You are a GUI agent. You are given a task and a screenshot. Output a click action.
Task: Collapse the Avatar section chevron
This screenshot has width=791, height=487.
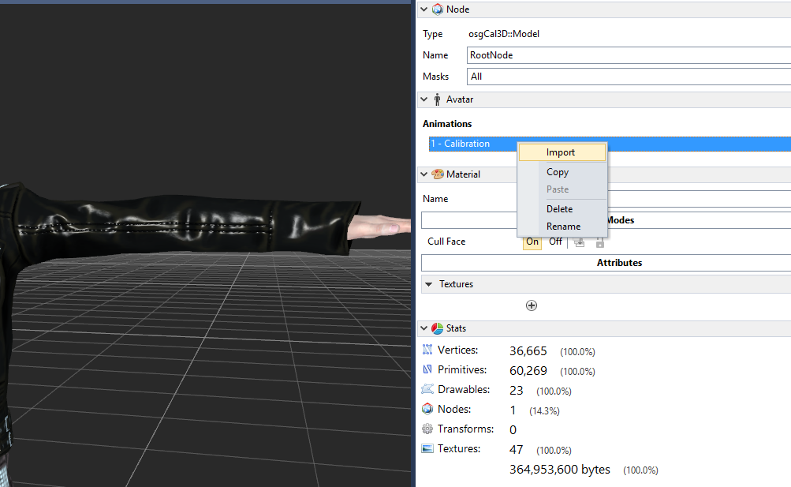tap(423, 99)
